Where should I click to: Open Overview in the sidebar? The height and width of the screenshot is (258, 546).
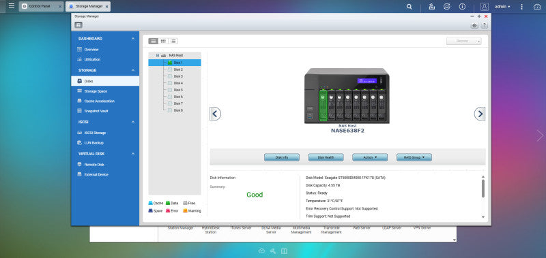point(105,50)
